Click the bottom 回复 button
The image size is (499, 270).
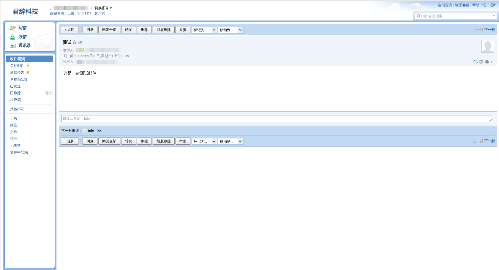[90, 141]
